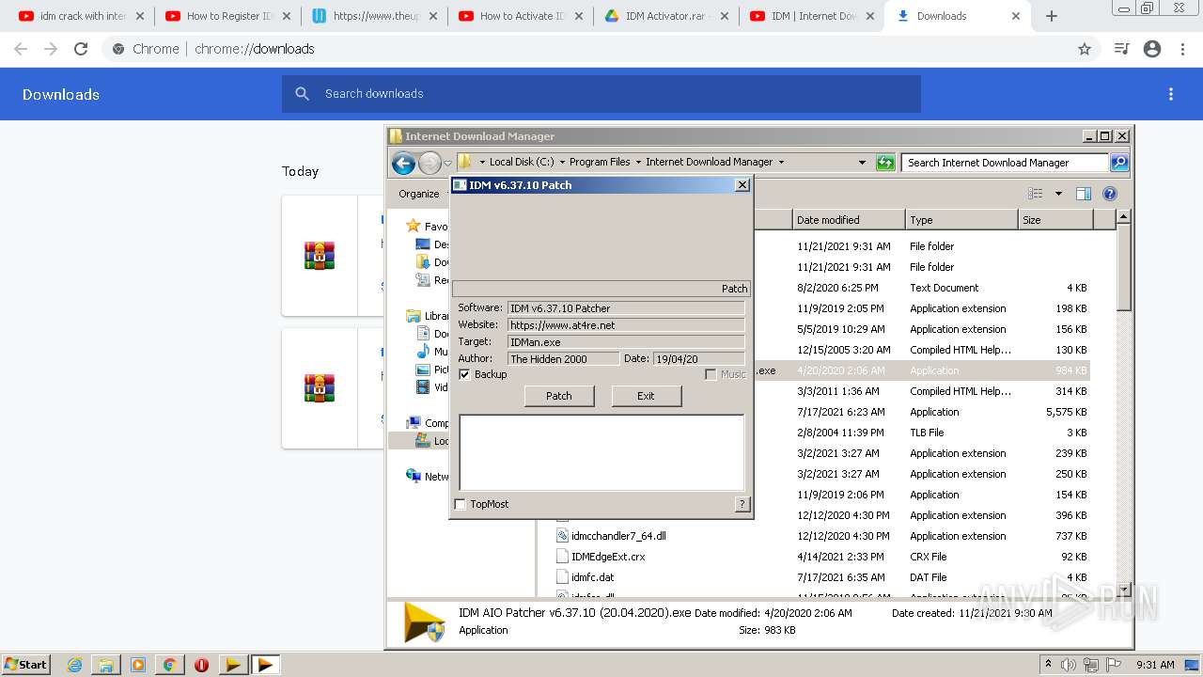1203x677 pixels.
Task: Switch to 'How to Activate ID' tab
Action: 523,16
